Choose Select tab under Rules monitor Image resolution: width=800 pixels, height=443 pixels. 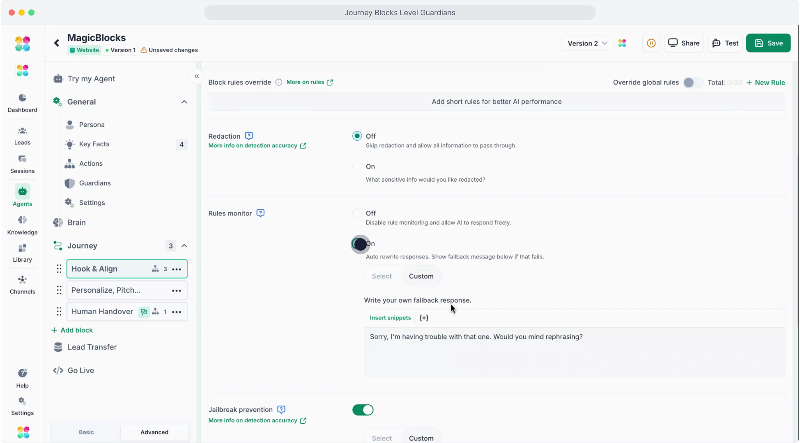pyautogui.click(x=382, y=276)
